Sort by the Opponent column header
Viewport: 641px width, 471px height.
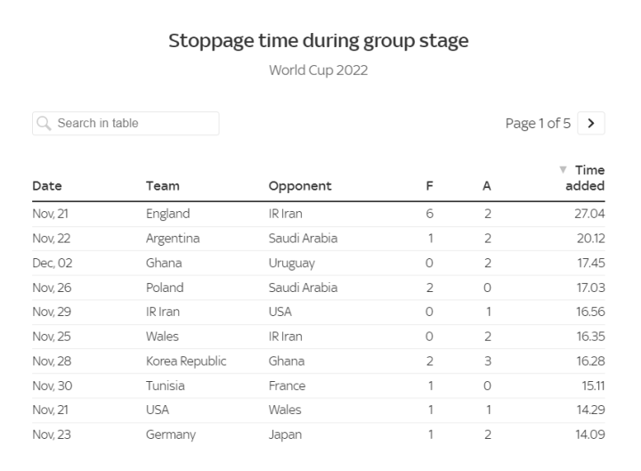click(300, 186)
